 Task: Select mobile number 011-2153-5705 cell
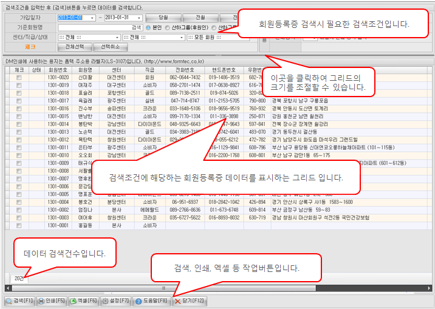(224, 101)
